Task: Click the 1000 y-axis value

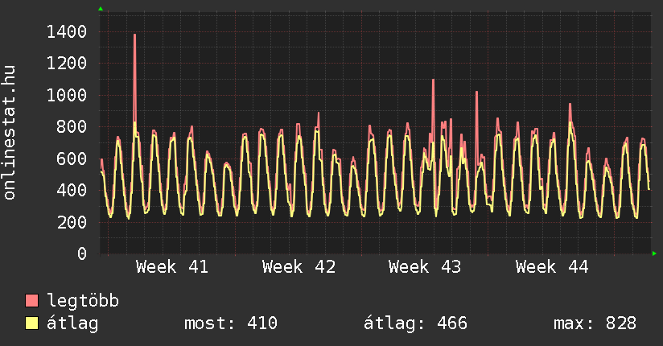Action: coord(67,96)
